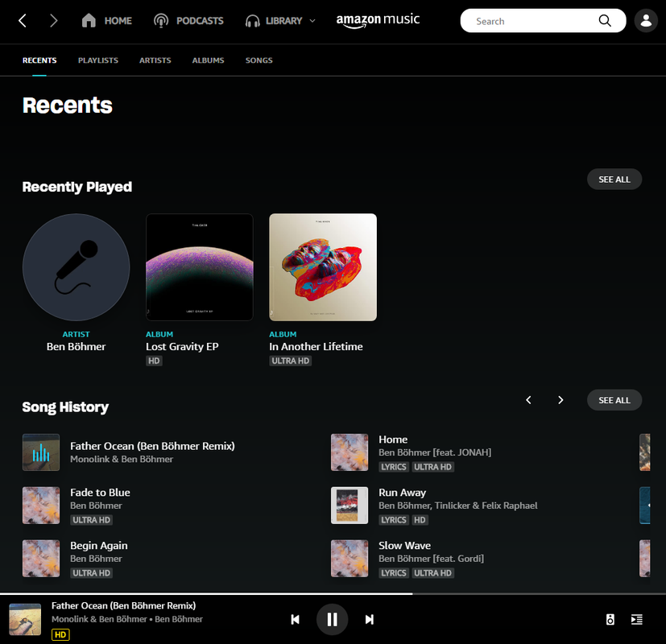The width and height of the screenshot is (666, 644).
Task: Go back with the left arrow
Action: pyautogui.click(x=23, y=20)
